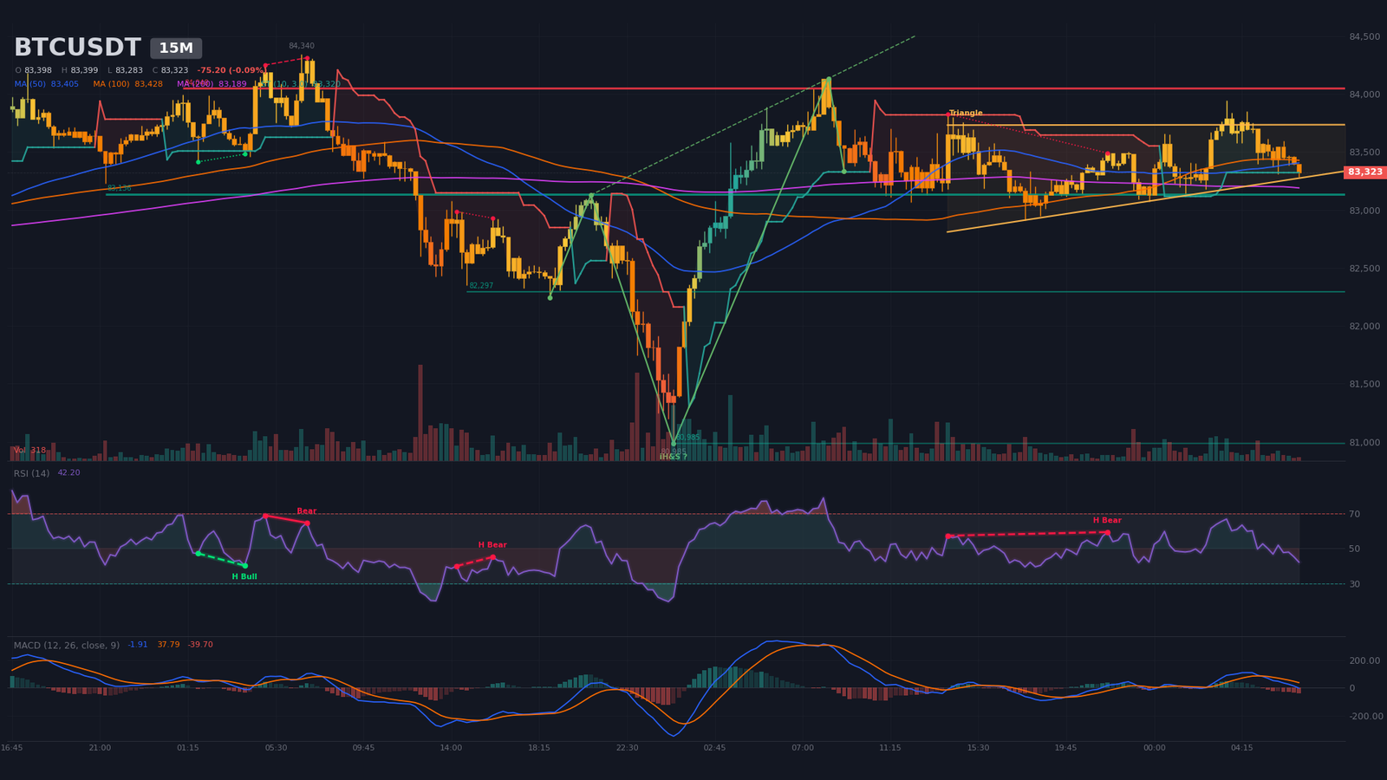
Task: Click the 81,000 price axis label
Action: [1364, 443]
